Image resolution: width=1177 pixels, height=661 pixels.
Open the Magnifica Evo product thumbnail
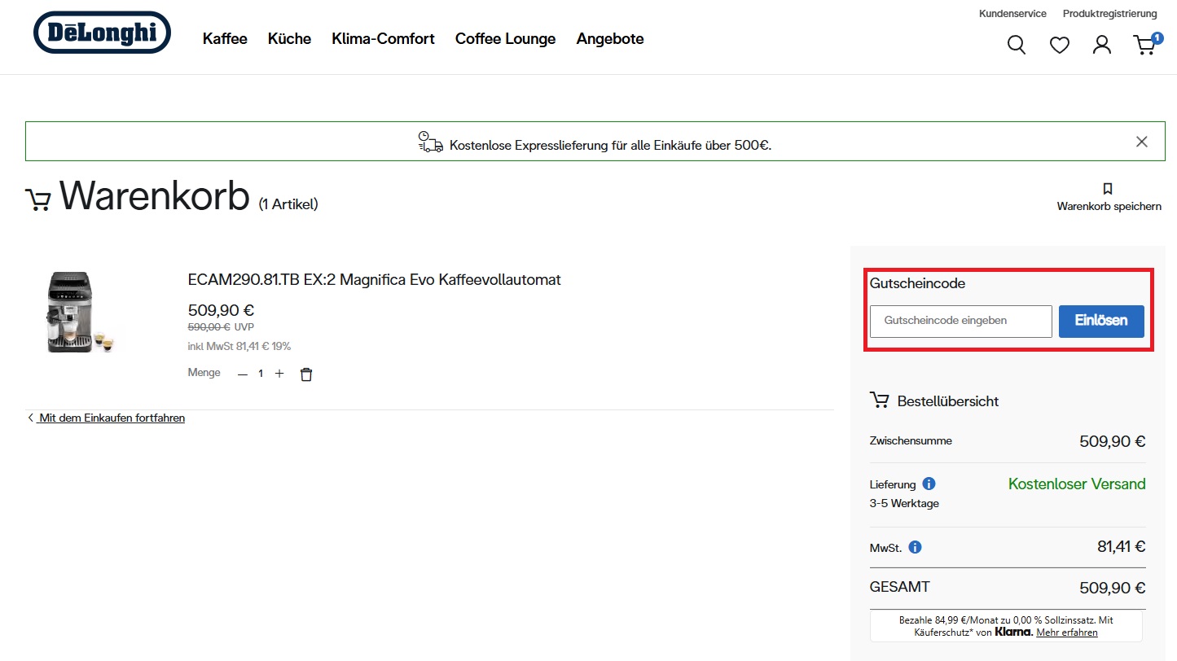point(80,312)
